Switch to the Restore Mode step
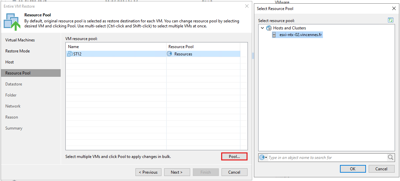This screenshot has width=400, height=181. tap(18, 51)
